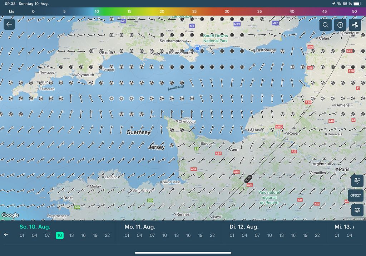Select 07 o'clock on Mo. 11. Aug.
The width and height of the screenshot is (366, 256).
[x=152, y=235]
